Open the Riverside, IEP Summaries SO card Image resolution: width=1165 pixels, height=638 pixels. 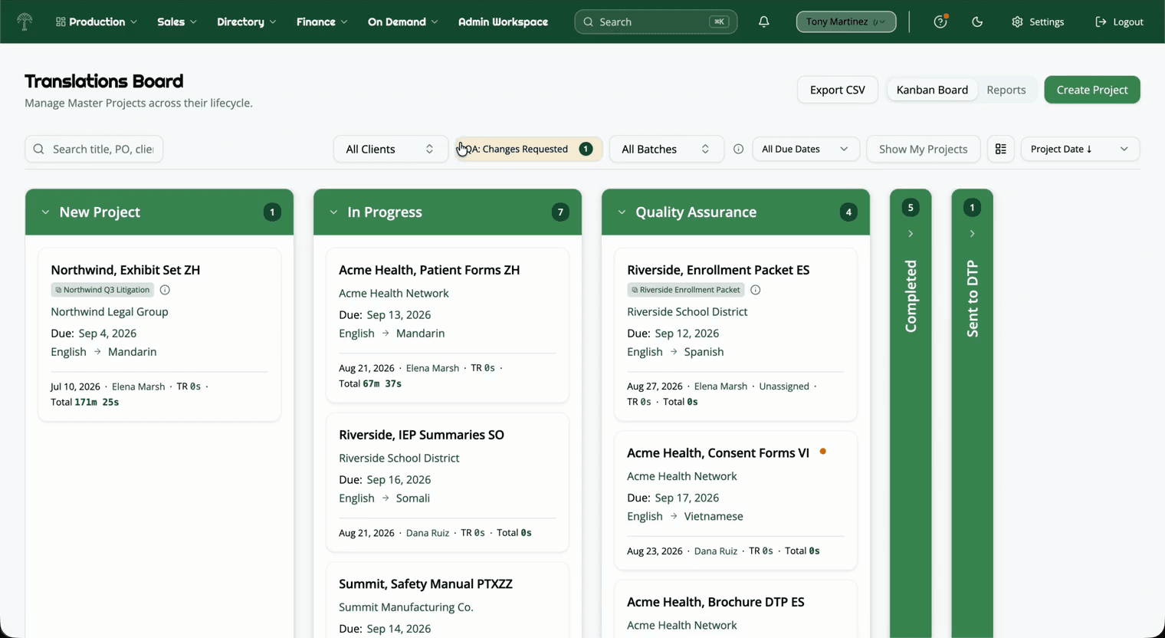[x=448, y=482]
